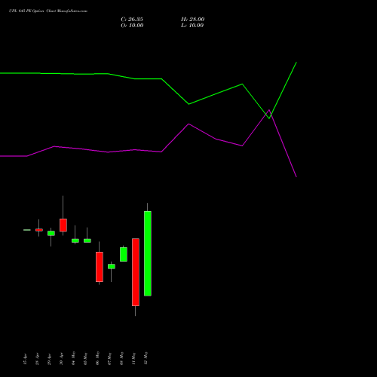
Task: Click the low price value L: 10.00
Action: [x=192, y=26]
